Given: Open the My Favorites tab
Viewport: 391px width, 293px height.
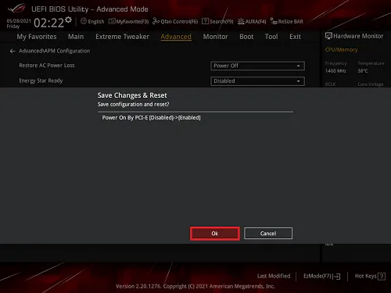Looking at the screenshot, I should pyautogui.click(x=37, y=37).
